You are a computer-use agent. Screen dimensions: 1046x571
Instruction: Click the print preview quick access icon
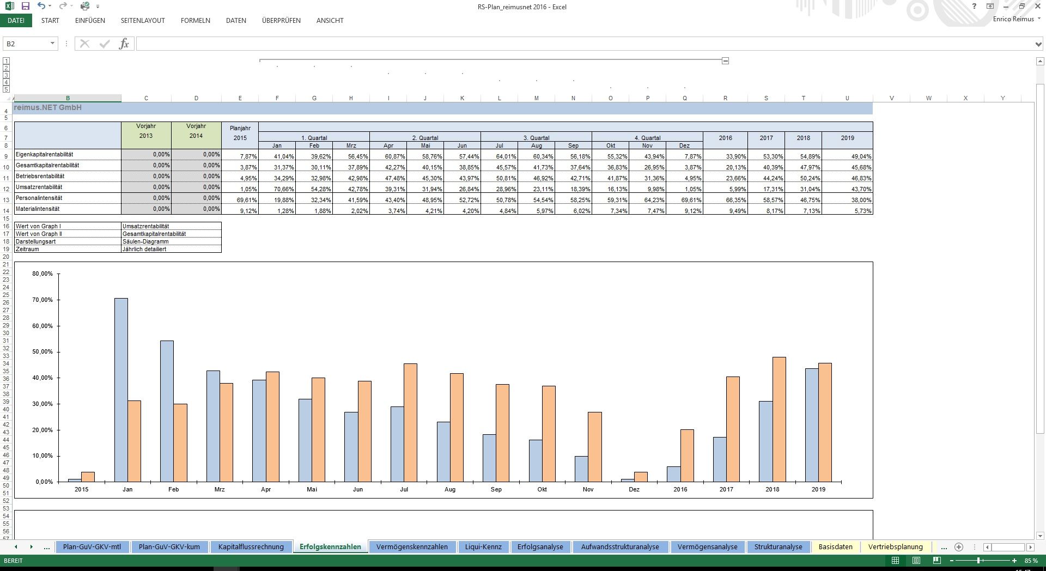tap(84, 7)
